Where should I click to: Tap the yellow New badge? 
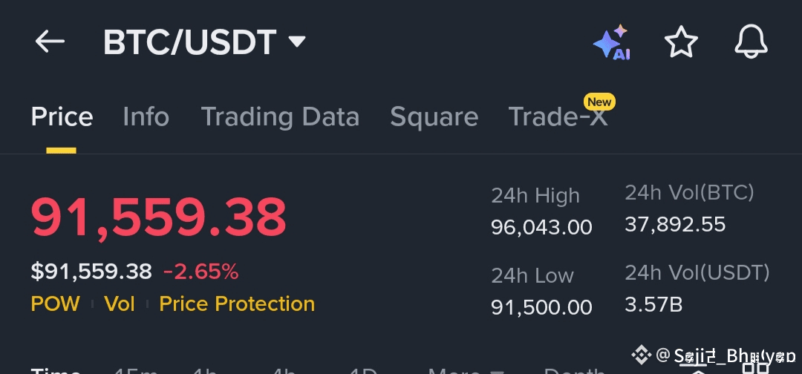599,102
